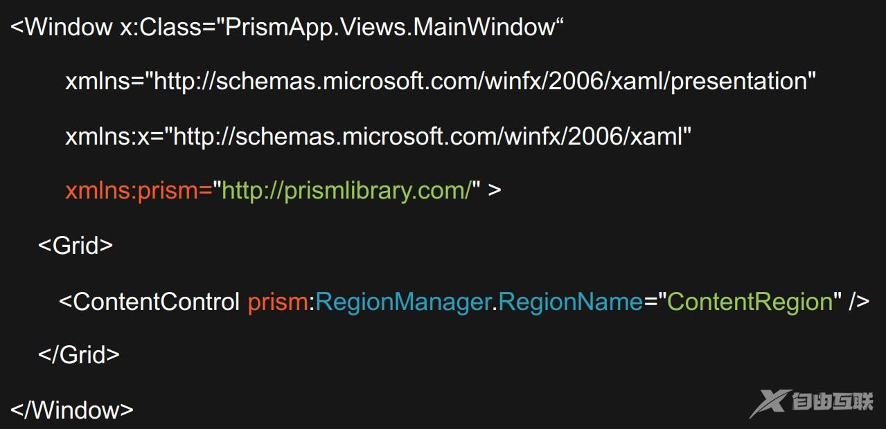Image resolution: width=886 pixels, height=429 pixels.
Task: Click the closing Window tag
Action: pos(72,410)
